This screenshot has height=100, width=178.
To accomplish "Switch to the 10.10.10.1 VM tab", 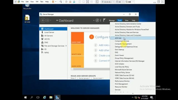I will click(108, 2).
